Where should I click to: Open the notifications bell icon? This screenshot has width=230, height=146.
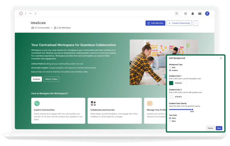click(193, 14)
